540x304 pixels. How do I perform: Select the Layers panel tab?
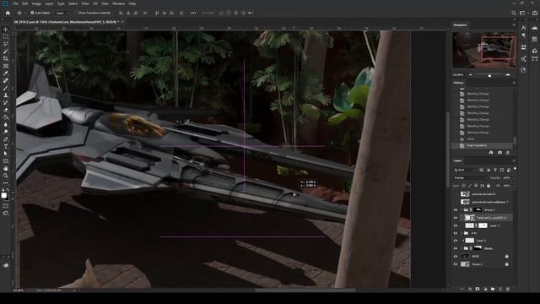pos(457,160)
